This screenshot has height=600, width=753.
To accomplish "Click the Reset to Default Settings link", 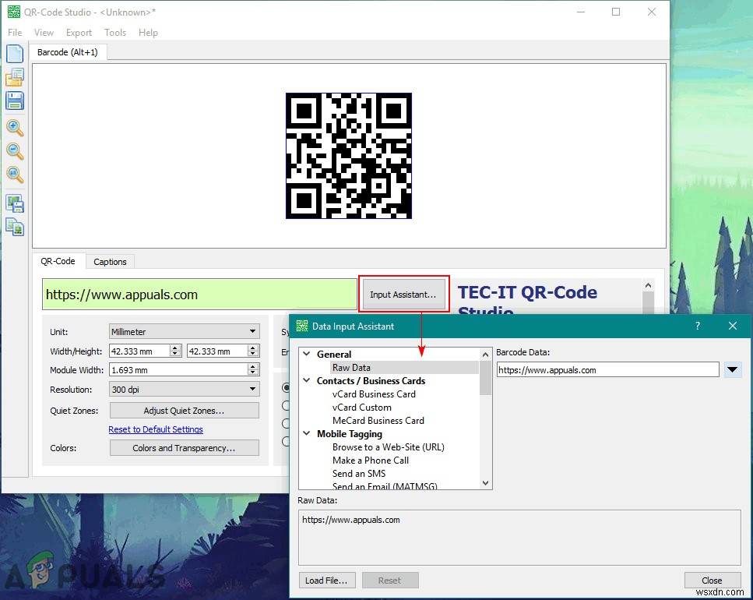I will [156, 429].
